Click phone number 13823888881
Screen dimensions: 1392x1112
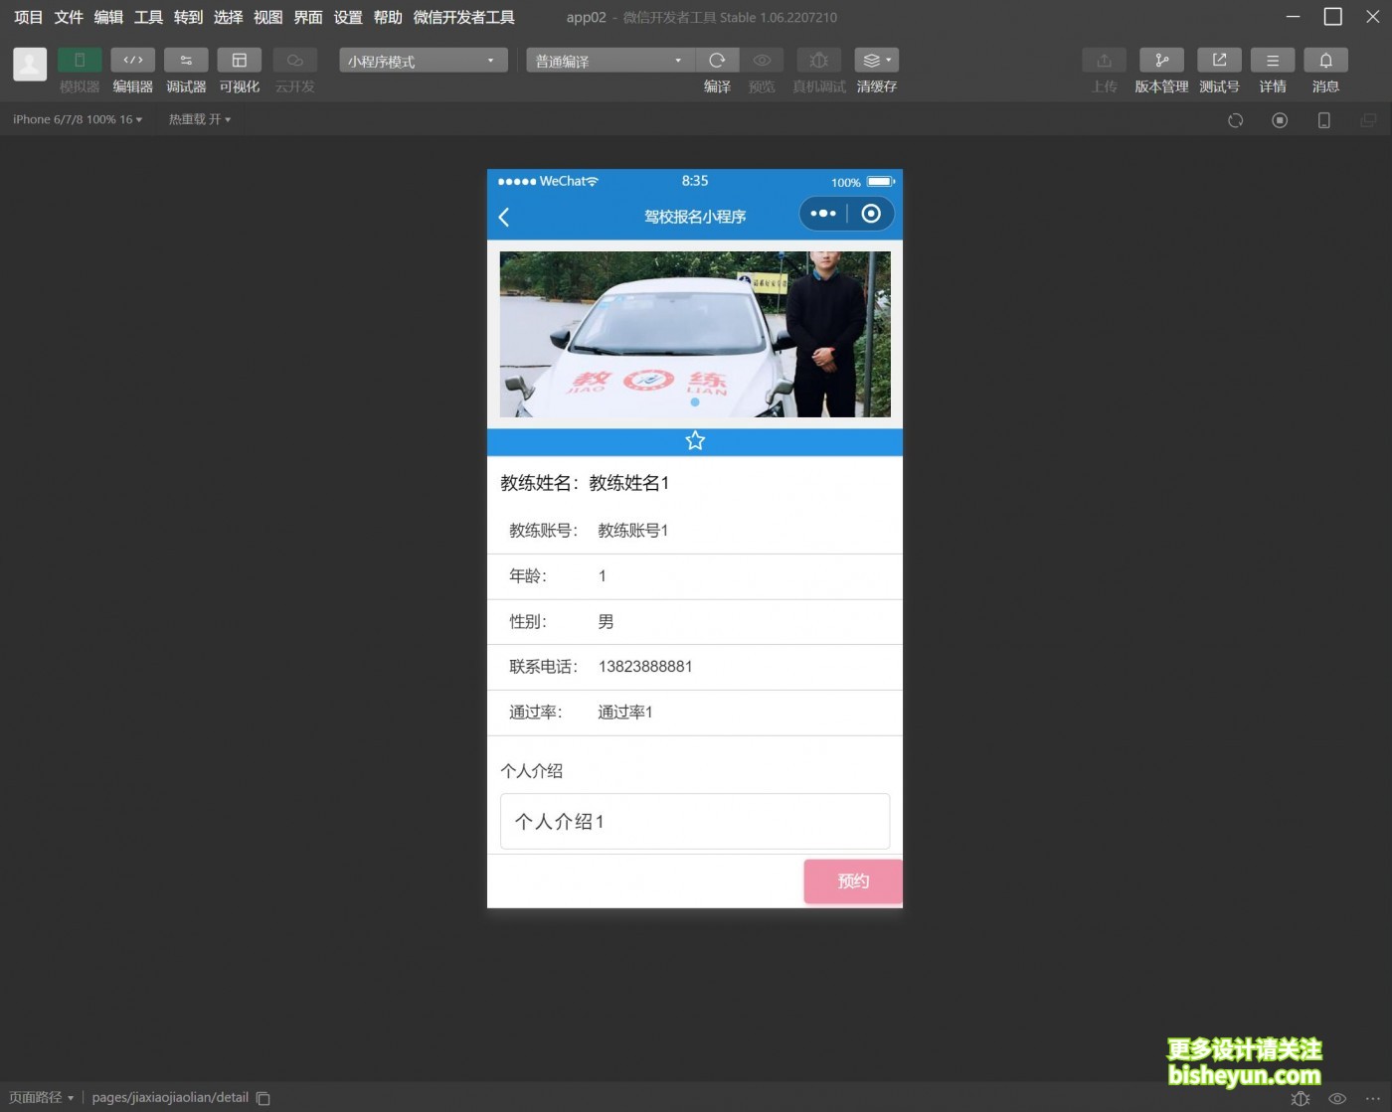pos(645,667)
